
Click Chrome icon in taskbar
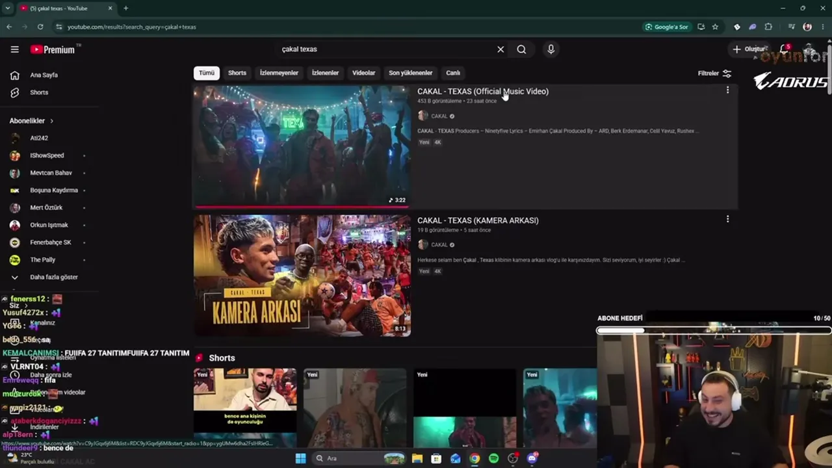coord(474,458)
